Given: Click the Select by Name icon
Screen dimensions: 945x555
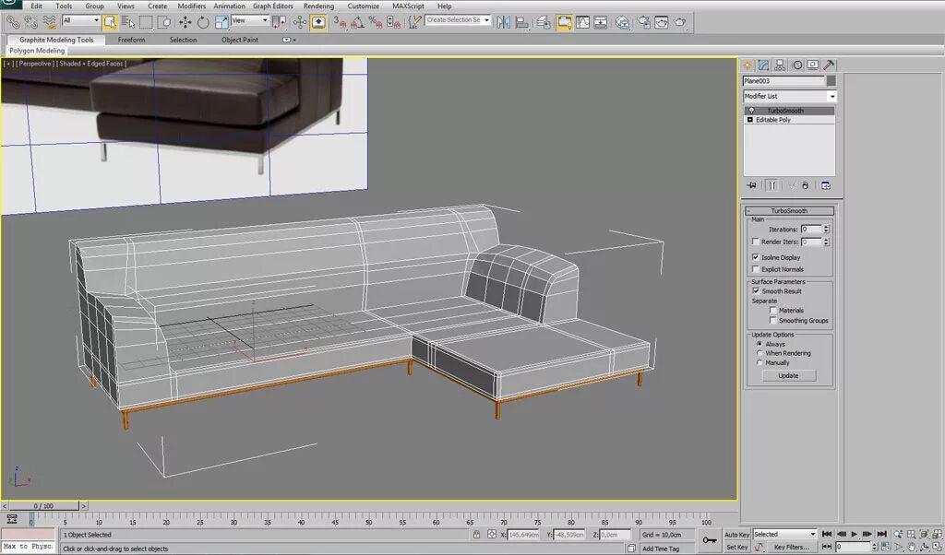Looking at the screenshot, I should tap(126, 21).
